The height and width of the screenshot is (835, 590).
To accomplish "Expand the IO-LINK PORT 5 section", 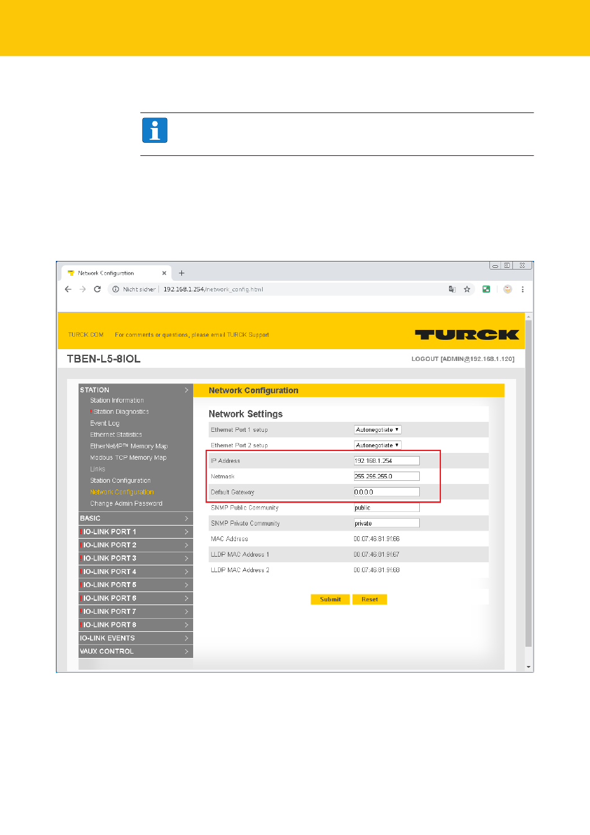I will tap(135, 585).
